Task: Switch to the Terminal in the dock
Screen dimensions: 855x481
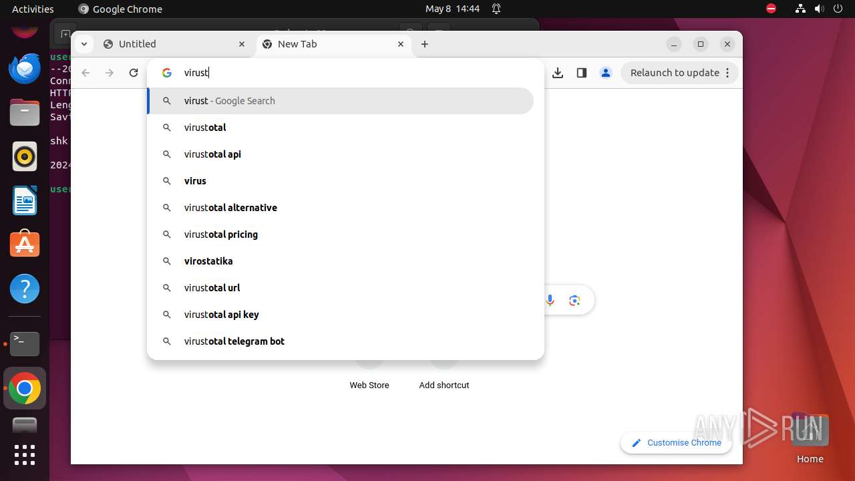Action: coord(25,344)
